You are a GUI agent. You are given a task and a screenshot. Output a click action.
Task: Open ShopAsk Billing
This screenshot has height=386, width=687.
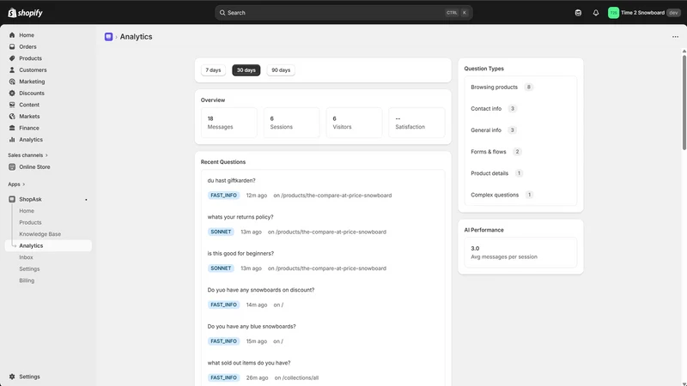point(27,280)
